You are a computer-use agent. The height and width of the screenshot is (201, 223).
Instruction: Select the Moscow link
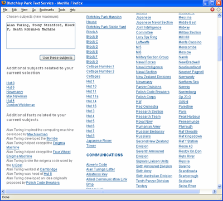[185, 52]
